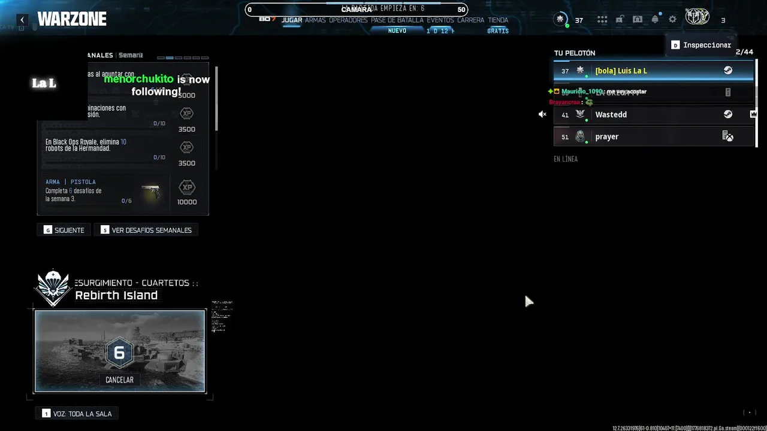Viewport: 767px width, 431px height.
Task: Click the Rebirth Island map thumbnail
Action: tap(120, 351)
